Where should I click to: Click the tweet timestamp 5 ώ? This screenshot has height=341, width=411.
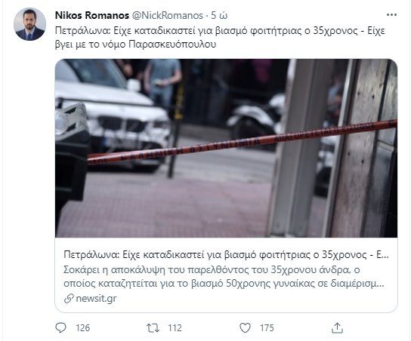tap(219, 15)
